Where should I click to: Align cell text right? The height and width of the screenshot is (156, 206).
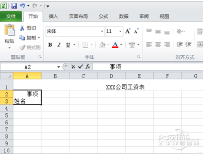(167, 44)
